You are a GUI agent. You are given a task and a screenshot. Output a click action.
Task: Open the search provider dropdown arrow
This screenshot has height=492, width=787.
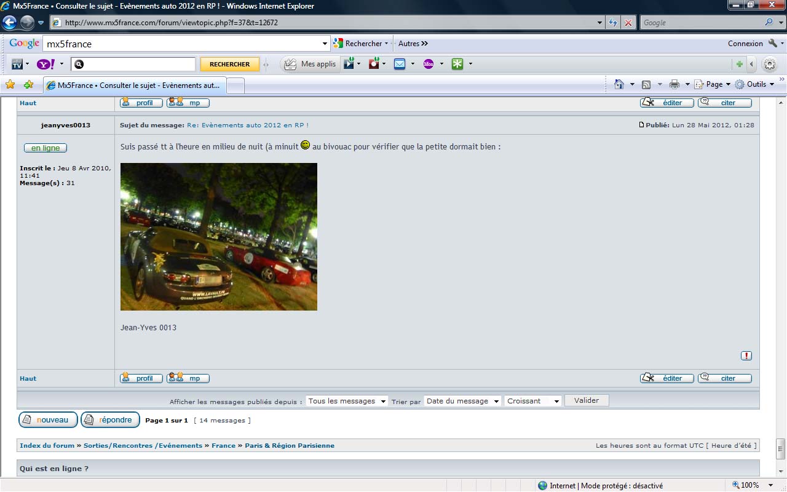click(781, 23)
